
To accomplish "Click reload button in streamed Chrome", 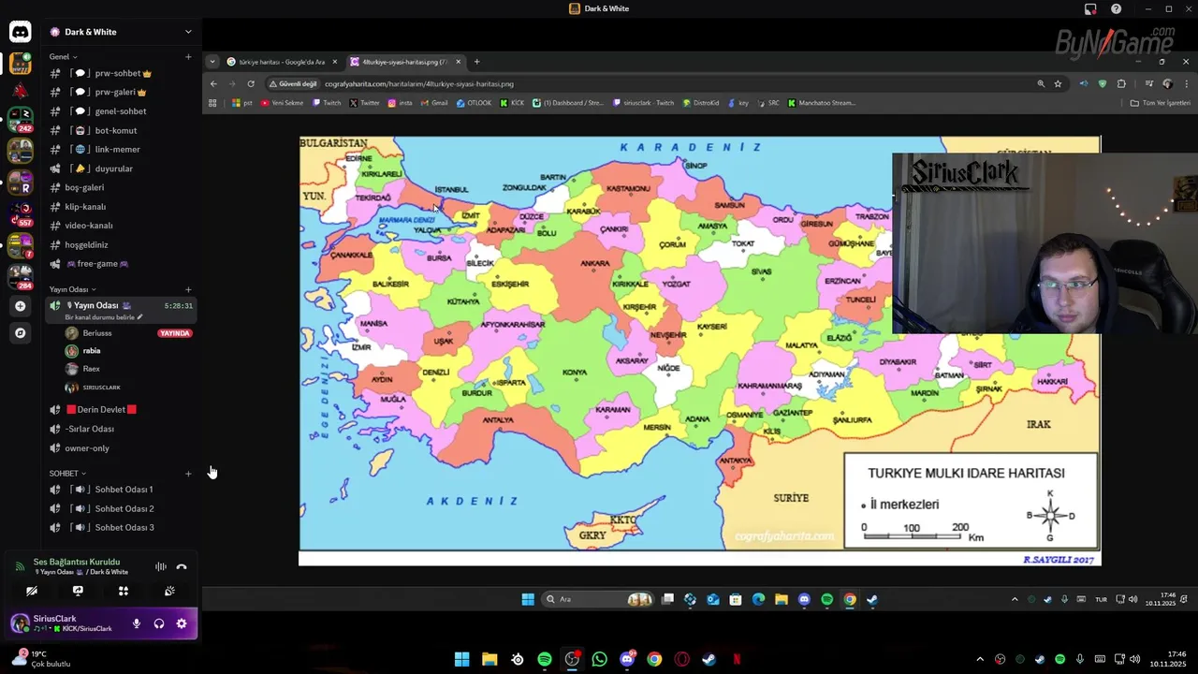I will tap(251, 83).
